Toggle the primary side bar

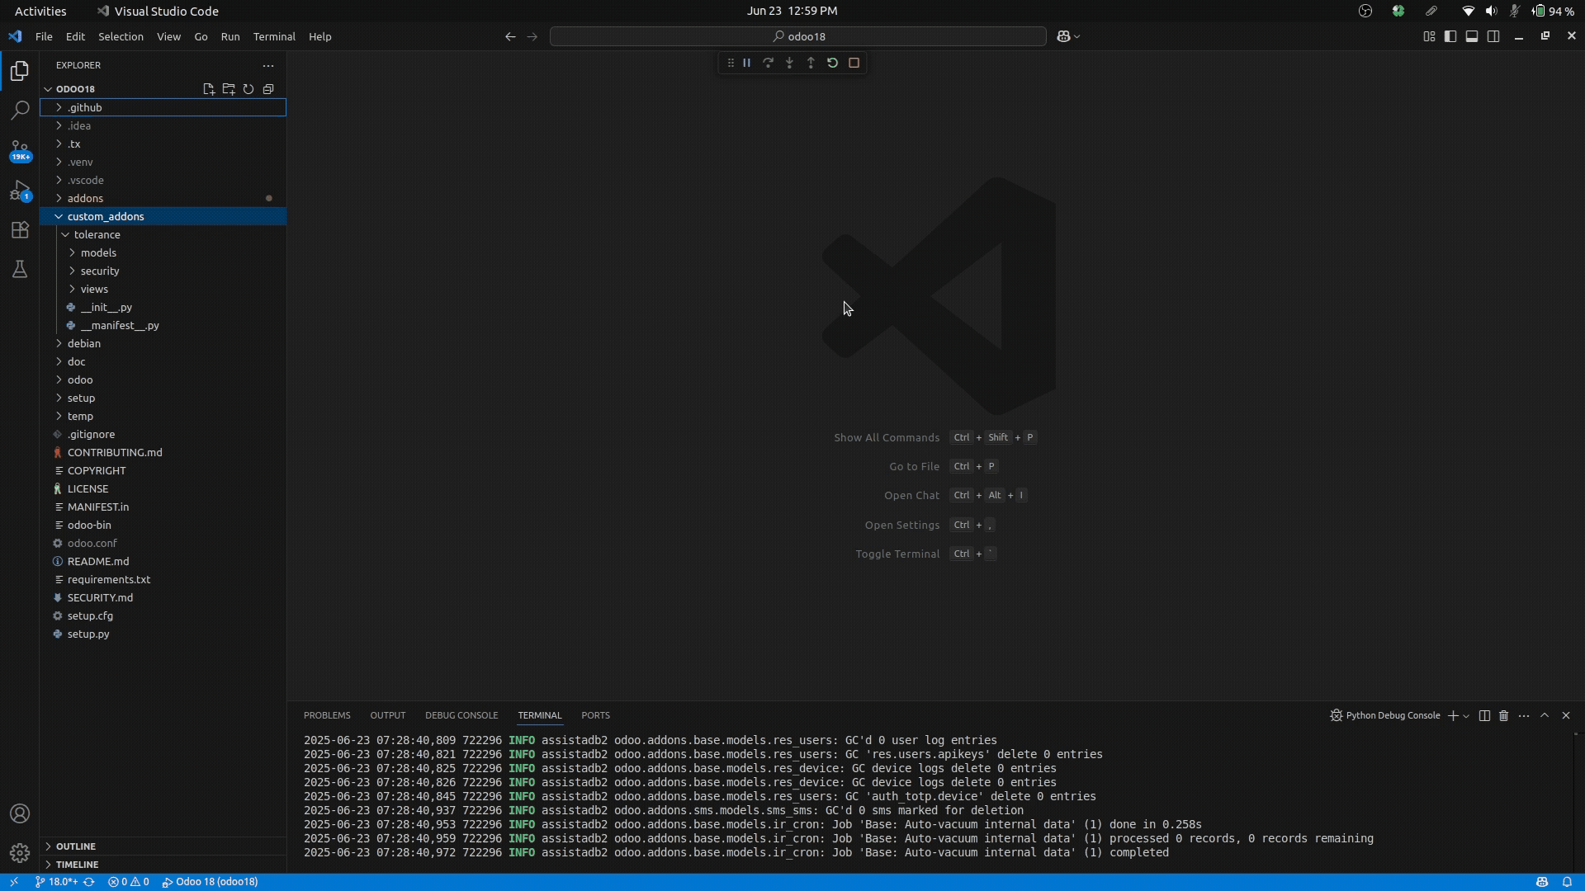(x=1450, y=36)
